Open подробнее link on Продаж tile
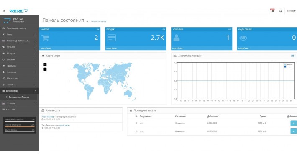 (x=112, y=48)
